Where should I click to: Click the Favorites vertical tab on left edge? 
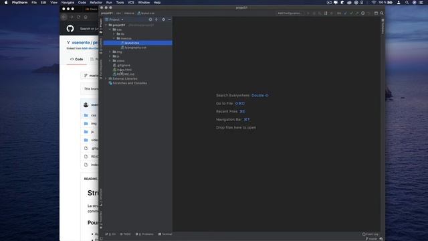click(x=101, y=220)
